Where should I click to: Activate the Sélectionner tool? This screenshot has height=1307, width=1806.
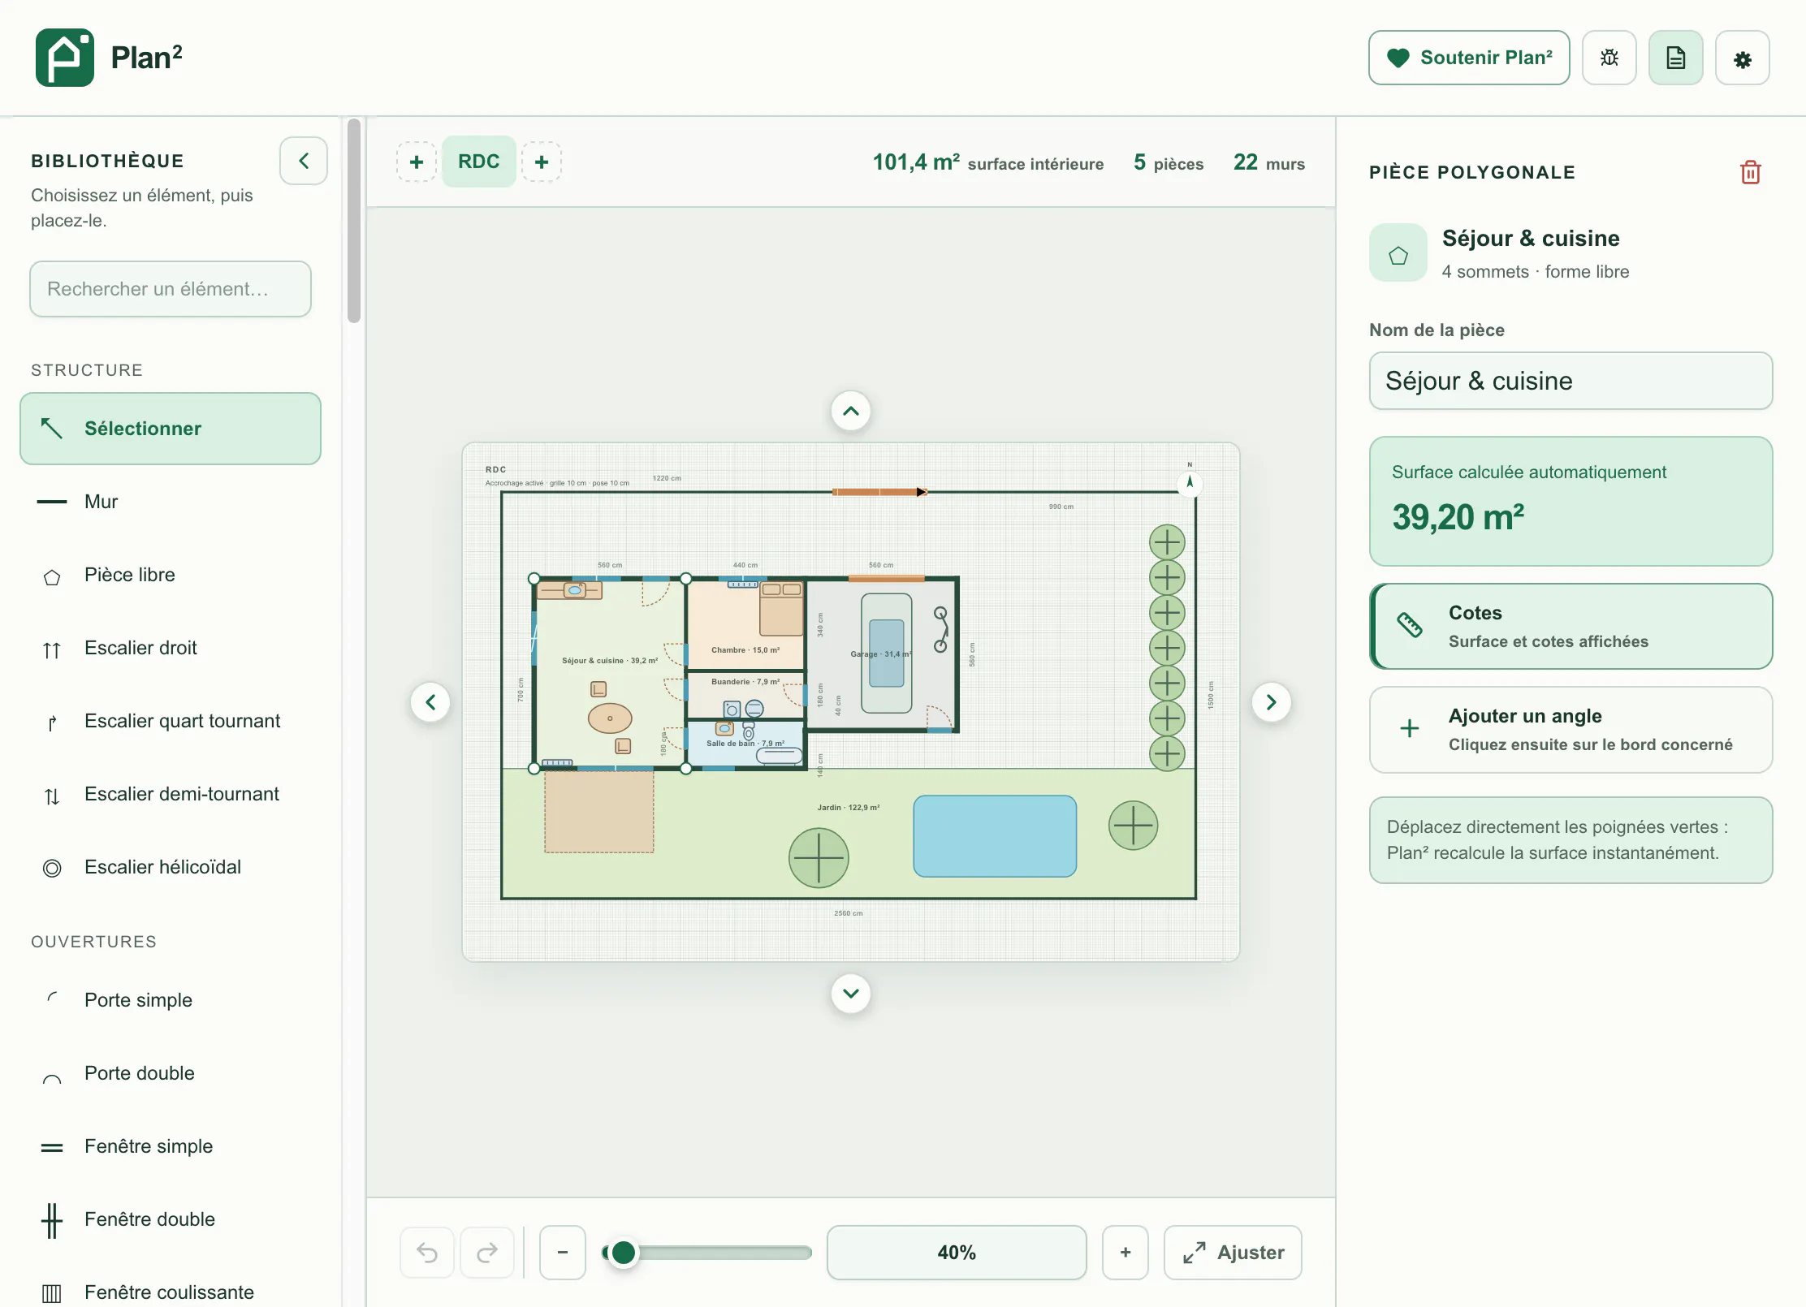click(171, 429)
